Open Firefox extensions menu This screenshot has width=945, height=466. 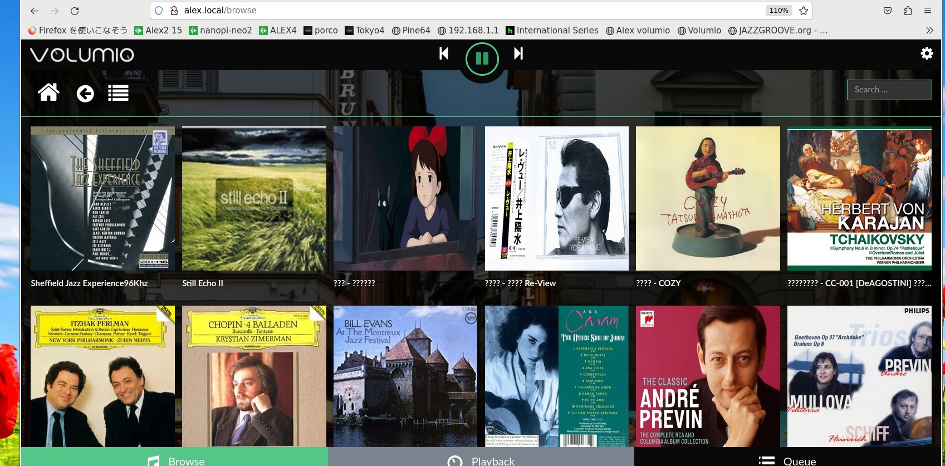pyautogui.click(x=908, y=11)
